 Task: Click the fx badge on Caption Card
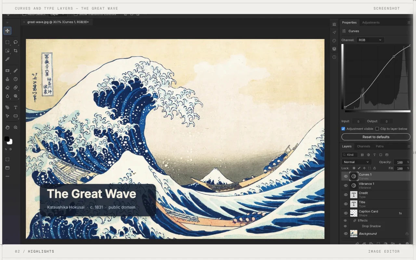point(400,213)
